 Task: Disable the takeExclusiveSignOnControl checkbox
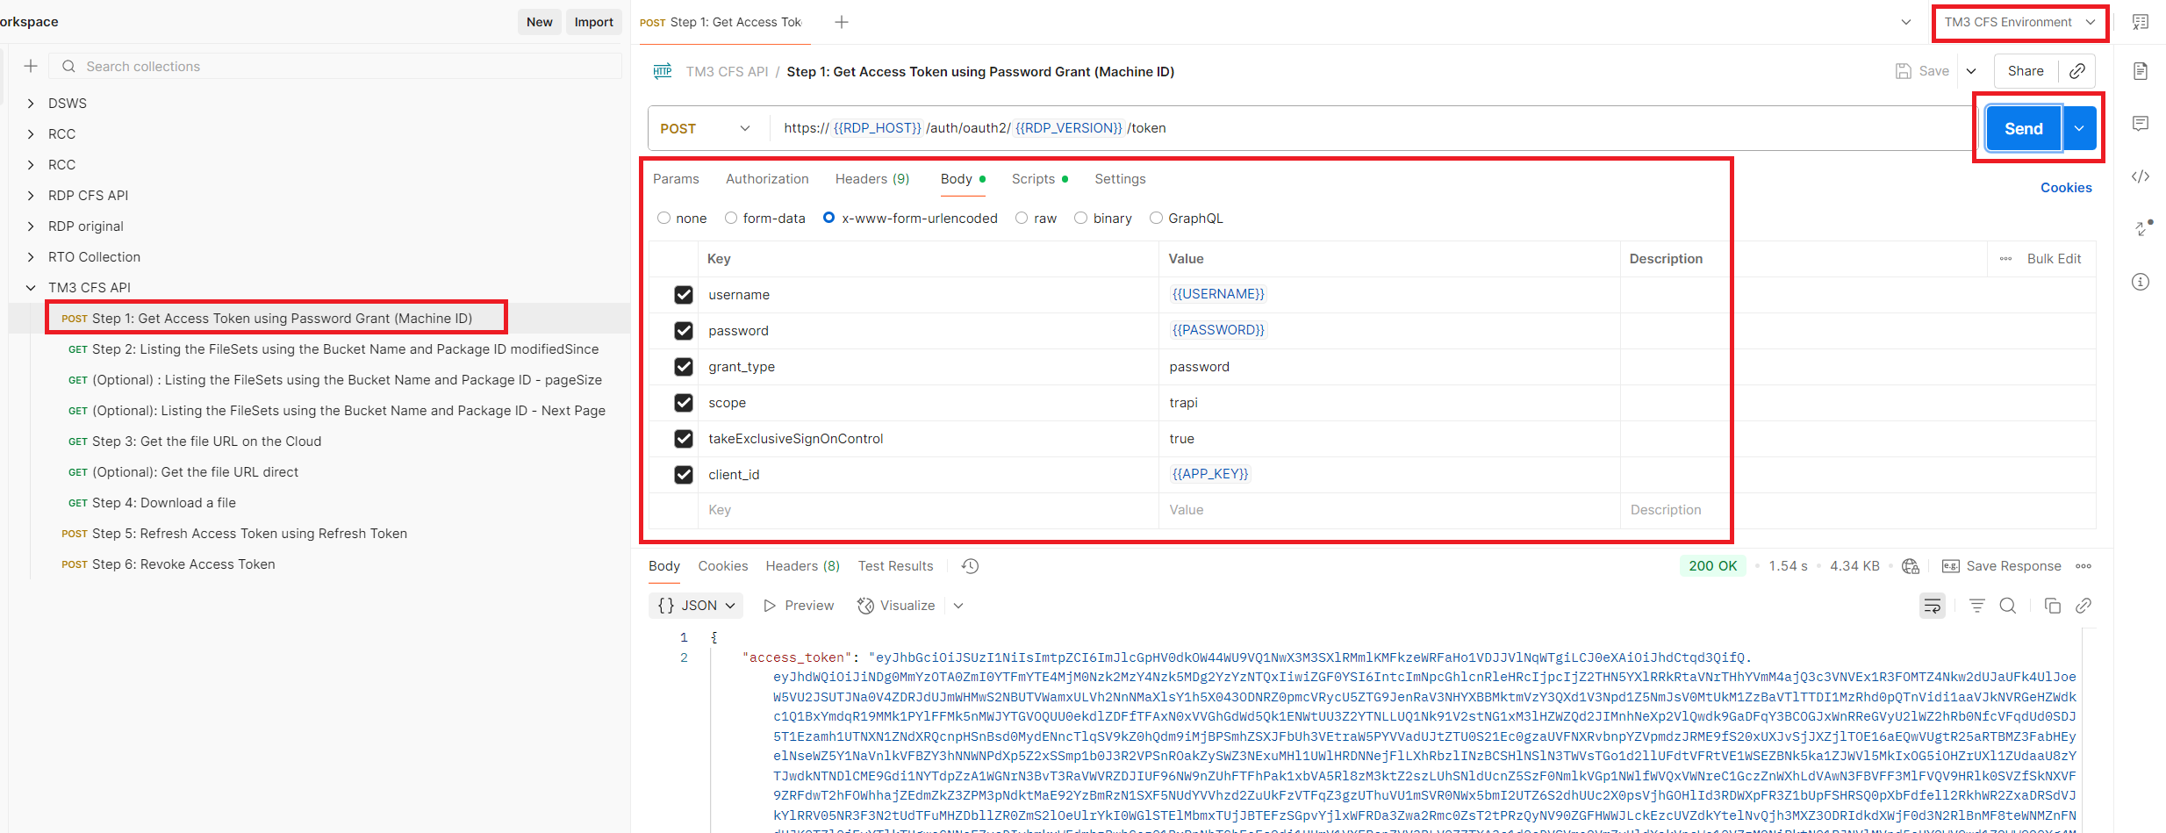pos(684,439)
